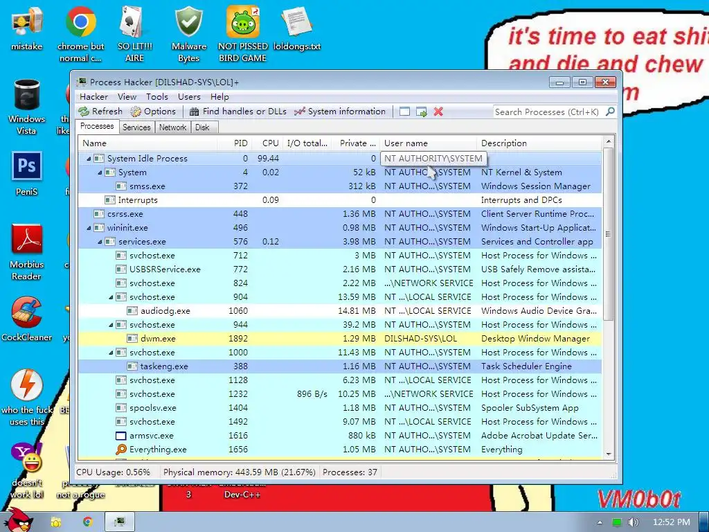The height and width of the screenshot is (532, 709).
Task: Open System information graph window
Action: (x=340, y=112)
